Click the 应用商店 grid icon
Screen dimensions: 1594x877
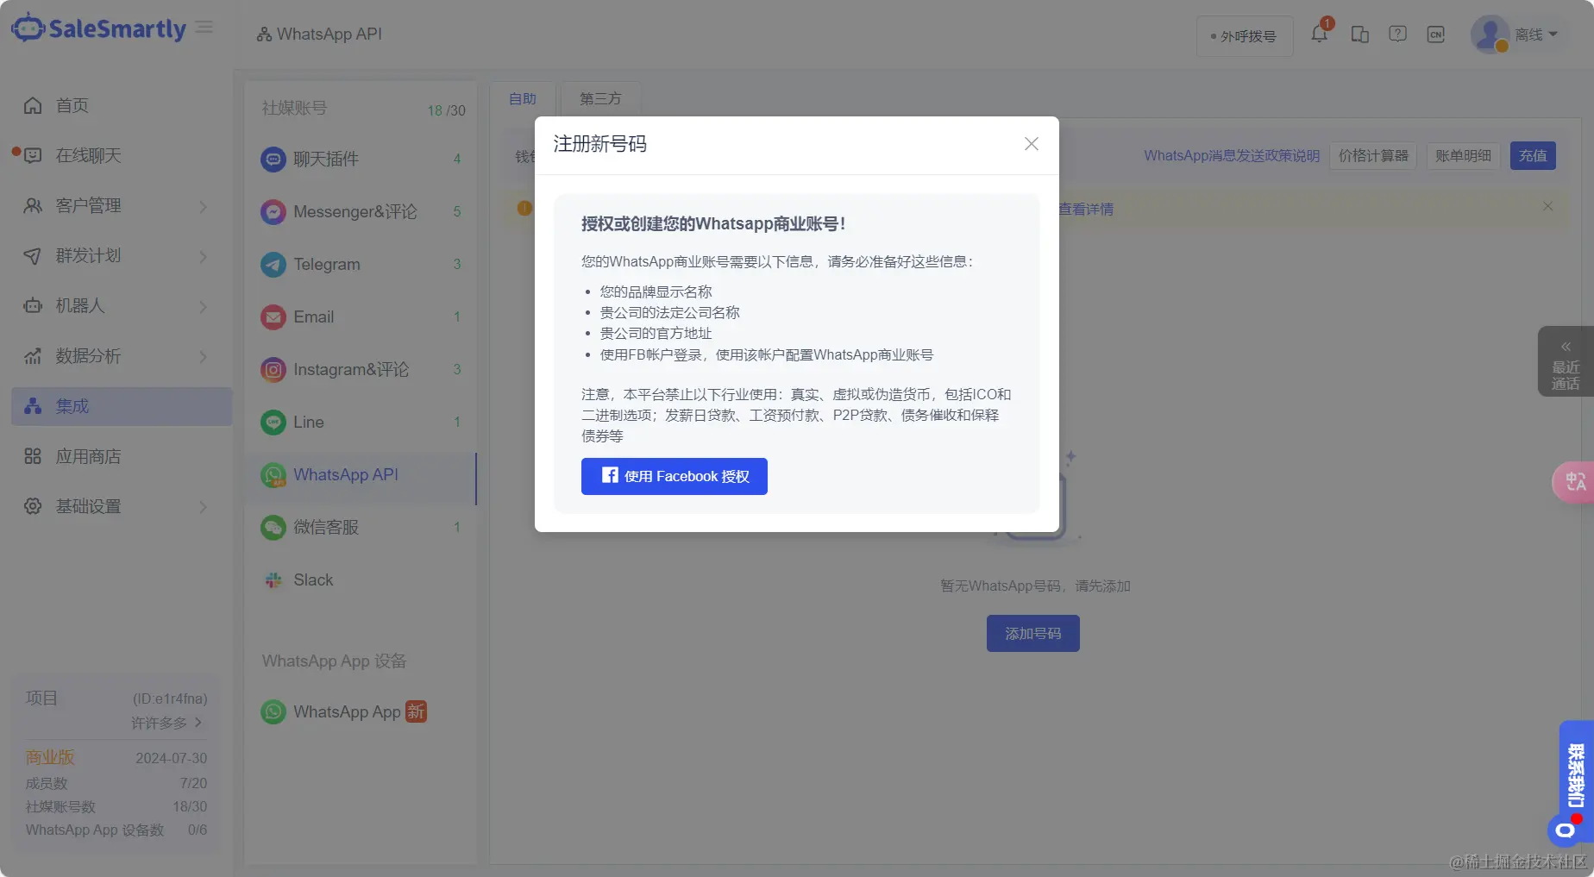coord(33,456)
